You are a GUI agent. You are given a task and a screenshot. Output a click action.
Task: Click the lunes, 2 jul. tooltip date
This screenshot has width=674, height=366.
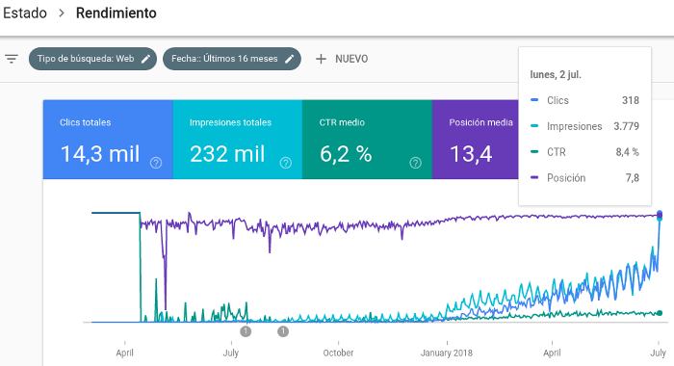[x=556, y=75]
